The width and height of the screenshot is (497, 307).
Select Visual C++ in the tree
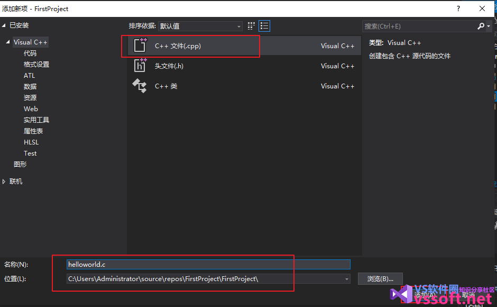31,42
